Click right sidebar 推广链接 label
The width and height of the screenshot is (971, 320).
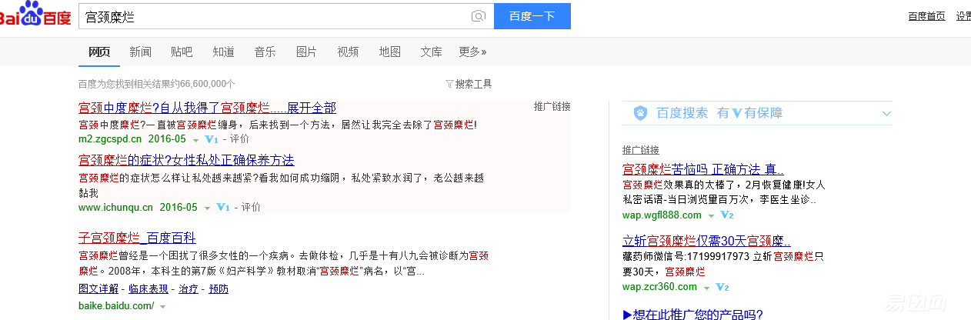click(x=641, y=150)
